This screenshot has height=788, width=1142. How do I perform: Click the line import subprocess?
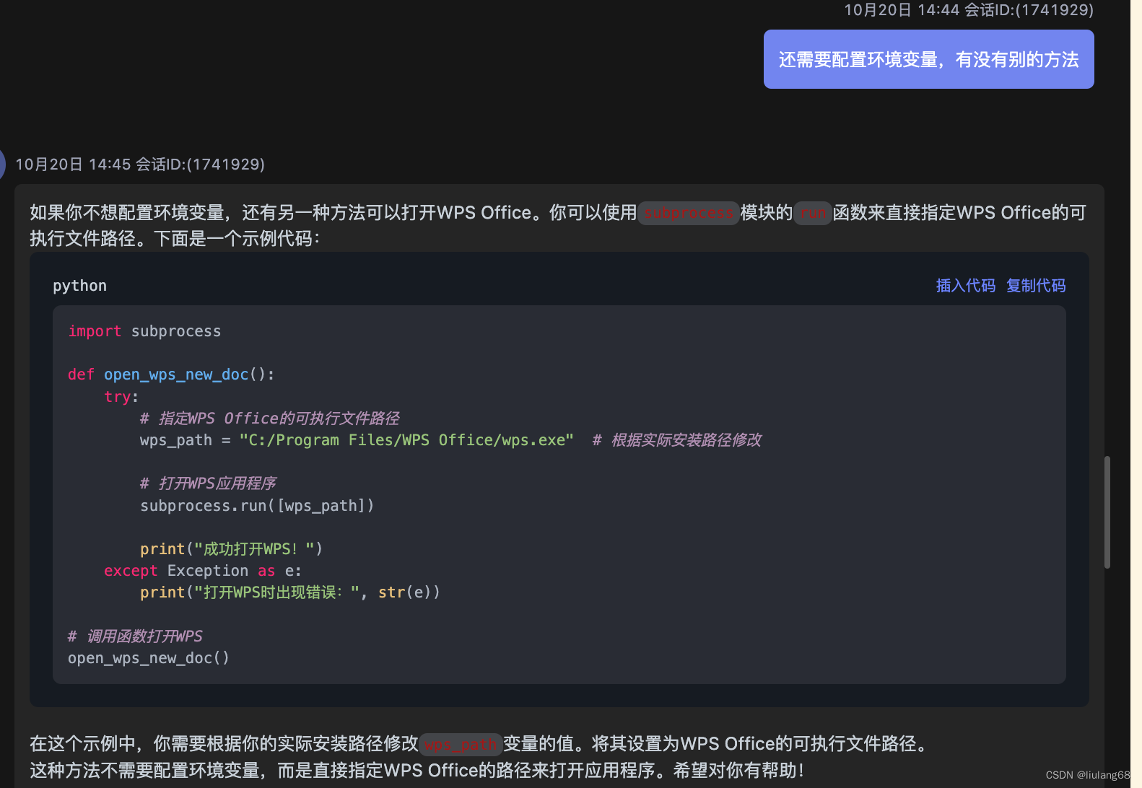point(144,331)
